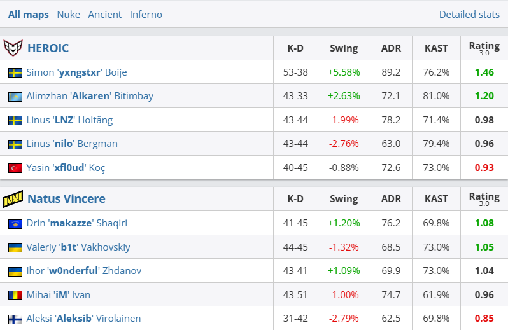Click the Finnish flag beside Aleksib
The width and height of the screenshot is (508, 330).
point(15,319)
